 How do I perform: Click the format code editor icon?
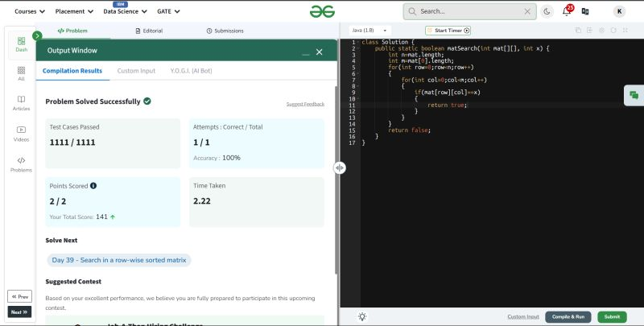pos(589,31)
